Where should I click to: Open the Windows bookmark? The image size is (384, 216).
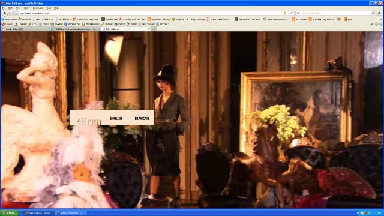coord(25,19)
